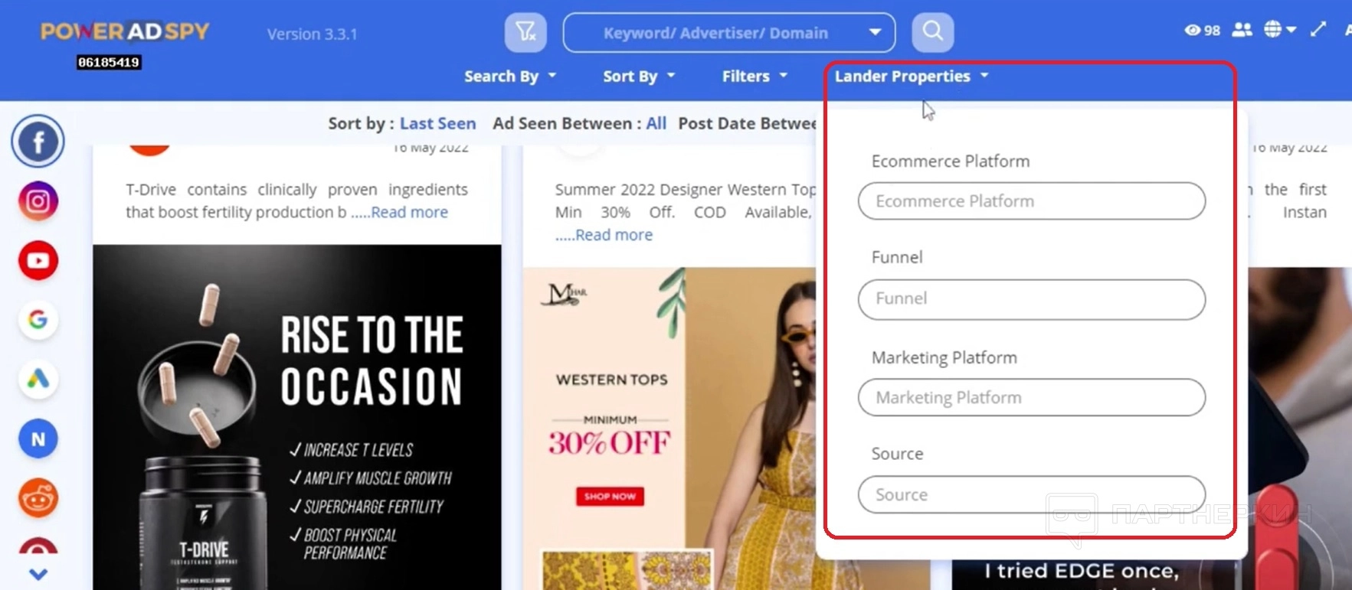The width and height of the screenshot is (1352, 590).
Task: Open the Search By menu
Action: pos(509,77)
